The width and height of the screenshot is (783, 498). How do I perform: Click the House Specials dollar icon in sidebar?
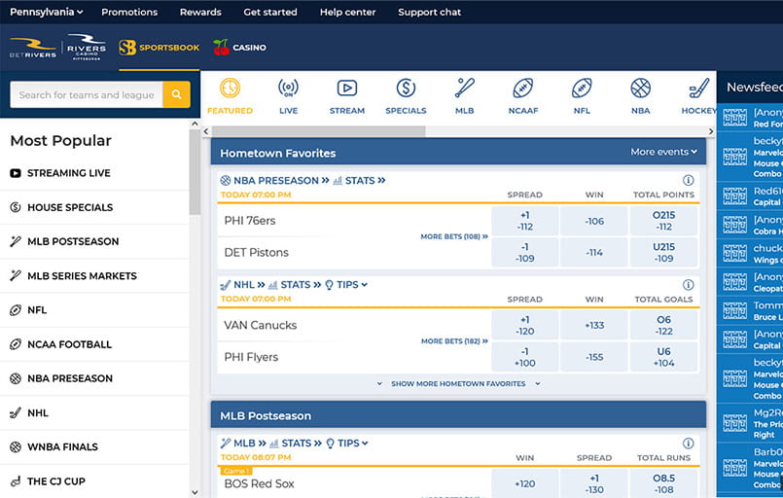point(16,207)
